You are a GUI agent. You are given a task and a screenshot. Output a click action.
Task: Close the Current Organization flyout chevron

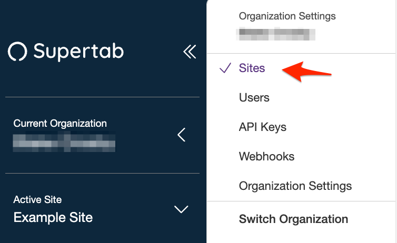click(181, 135)
